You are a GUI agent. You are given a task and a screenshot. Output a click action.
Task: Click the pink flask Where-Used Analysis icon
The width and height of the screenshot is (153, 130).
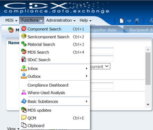tap(24, 92)
